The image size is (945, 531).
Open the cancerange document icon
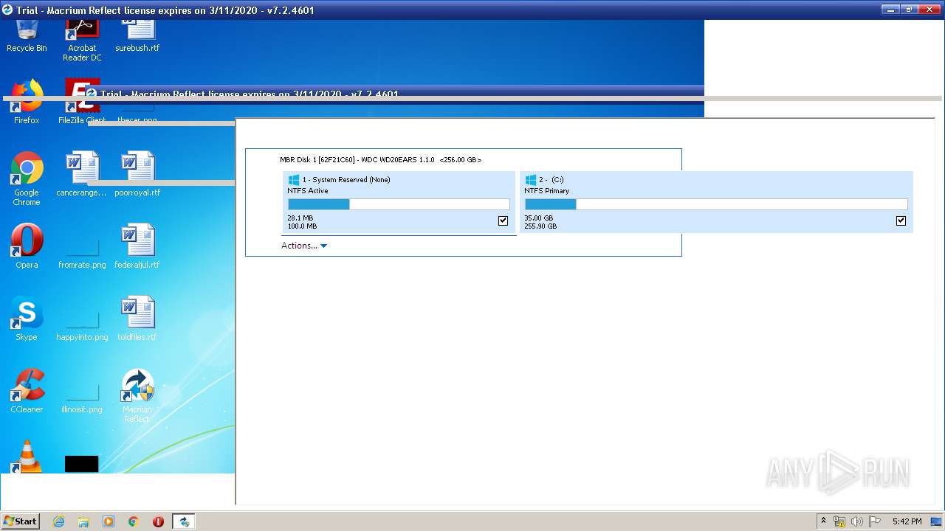point(82,174)
